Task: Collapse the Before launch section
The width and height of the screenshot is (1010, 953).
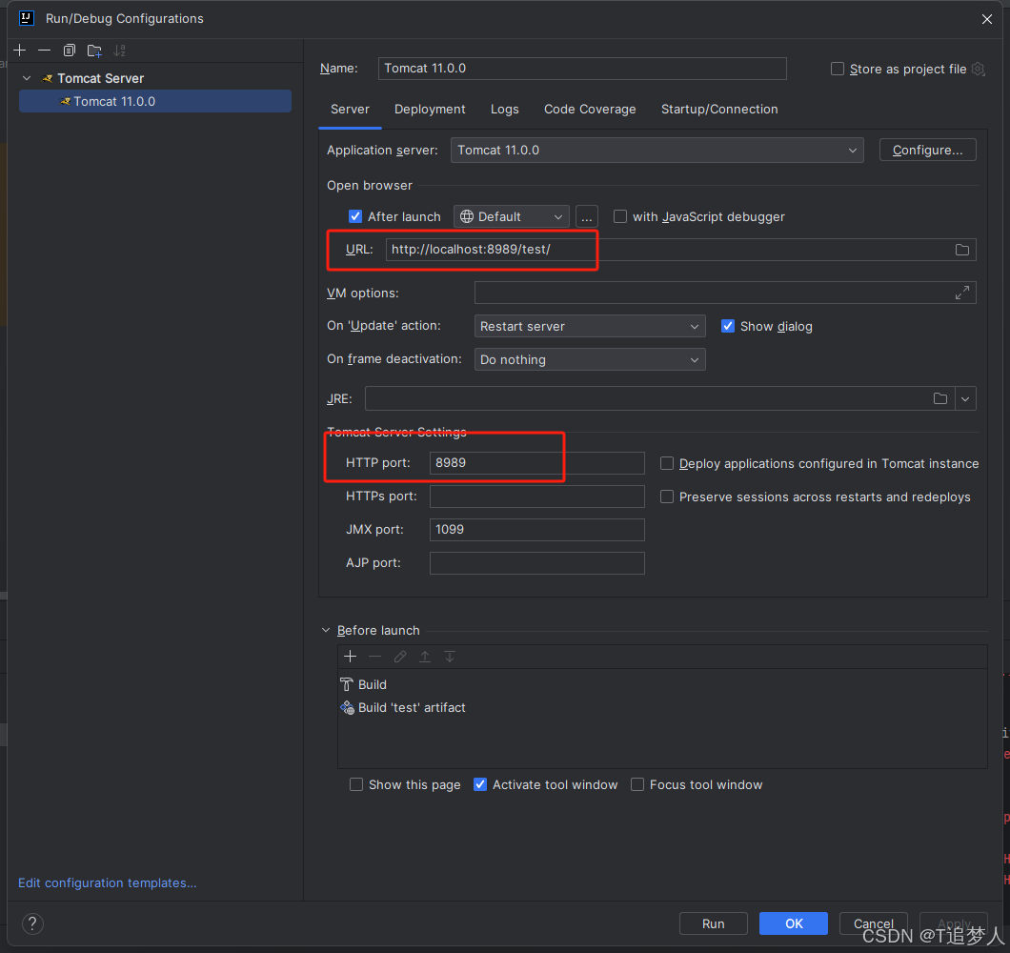Action: (x=326, y=630)
